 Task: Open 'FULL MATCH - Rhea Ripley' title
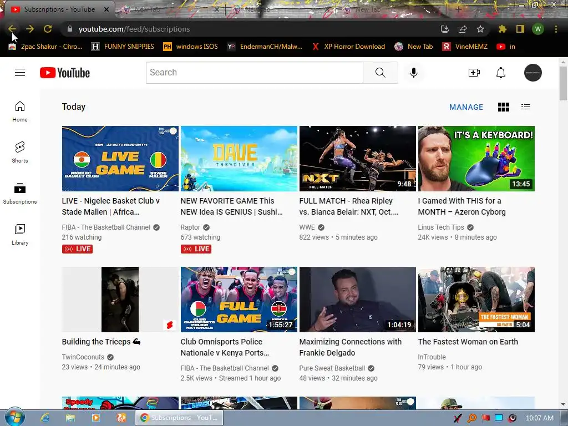349,206
